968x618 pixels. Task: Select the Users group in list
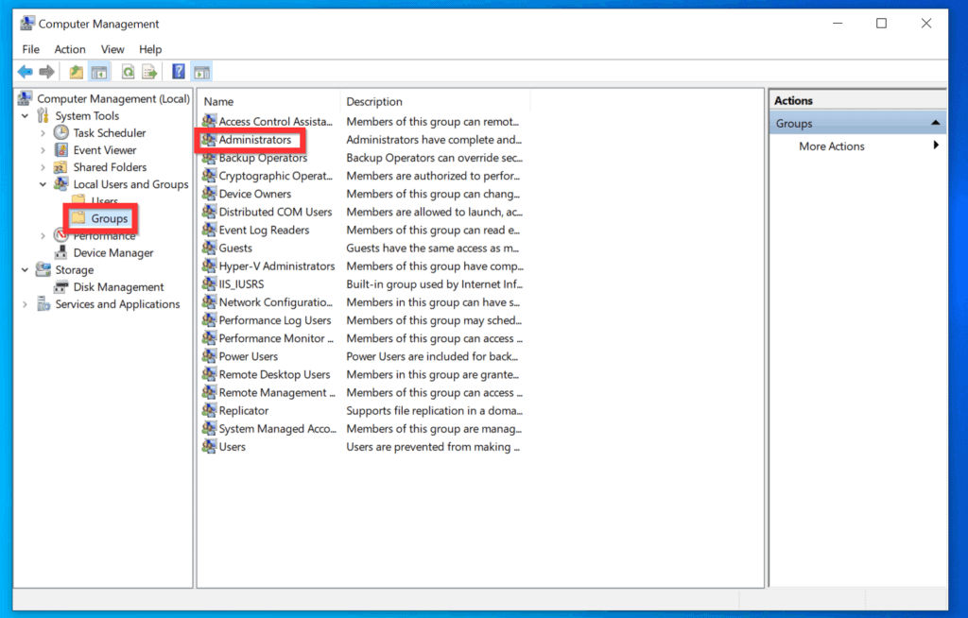[233, 447]
